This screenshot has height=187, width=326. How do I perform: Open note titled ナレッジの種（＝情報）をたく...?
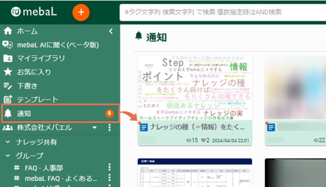point(197,127)
